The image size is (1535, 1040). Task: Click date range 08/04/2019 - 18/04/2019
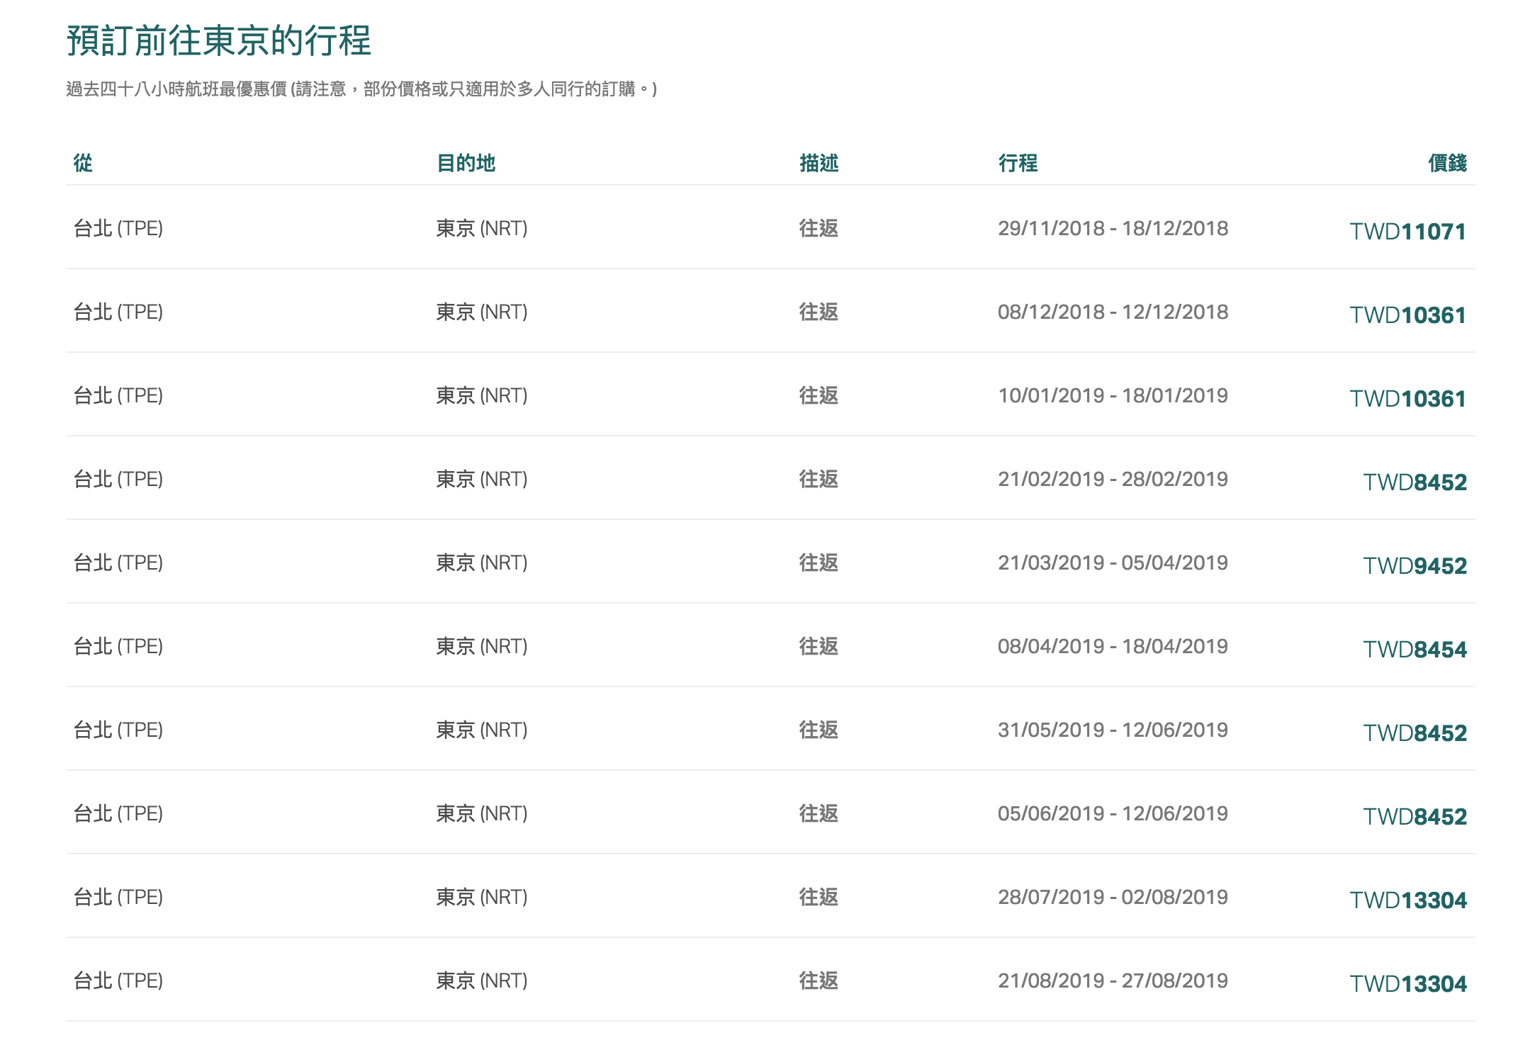click(1113, 646)
